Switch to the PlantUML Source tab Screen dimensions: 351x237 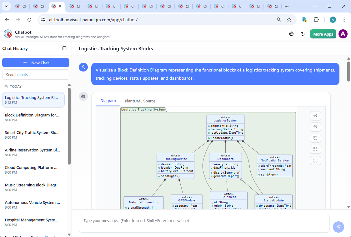click(x=140, y=101)
